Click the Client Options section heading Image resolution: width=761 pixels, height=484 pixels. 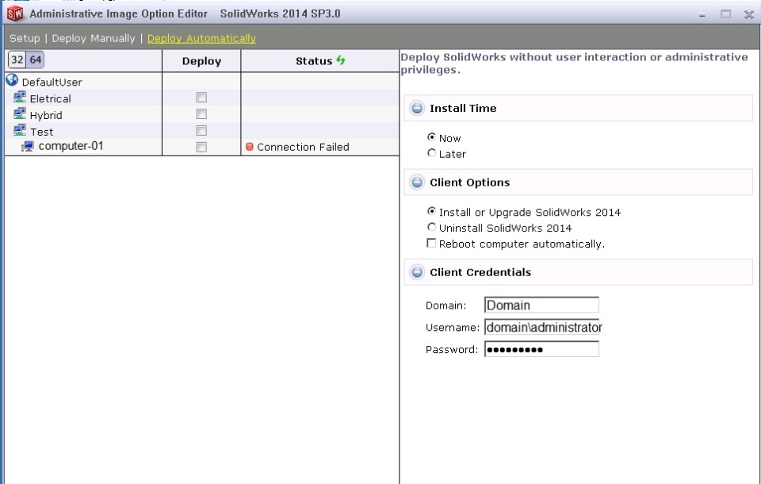[x=470, y=182]
